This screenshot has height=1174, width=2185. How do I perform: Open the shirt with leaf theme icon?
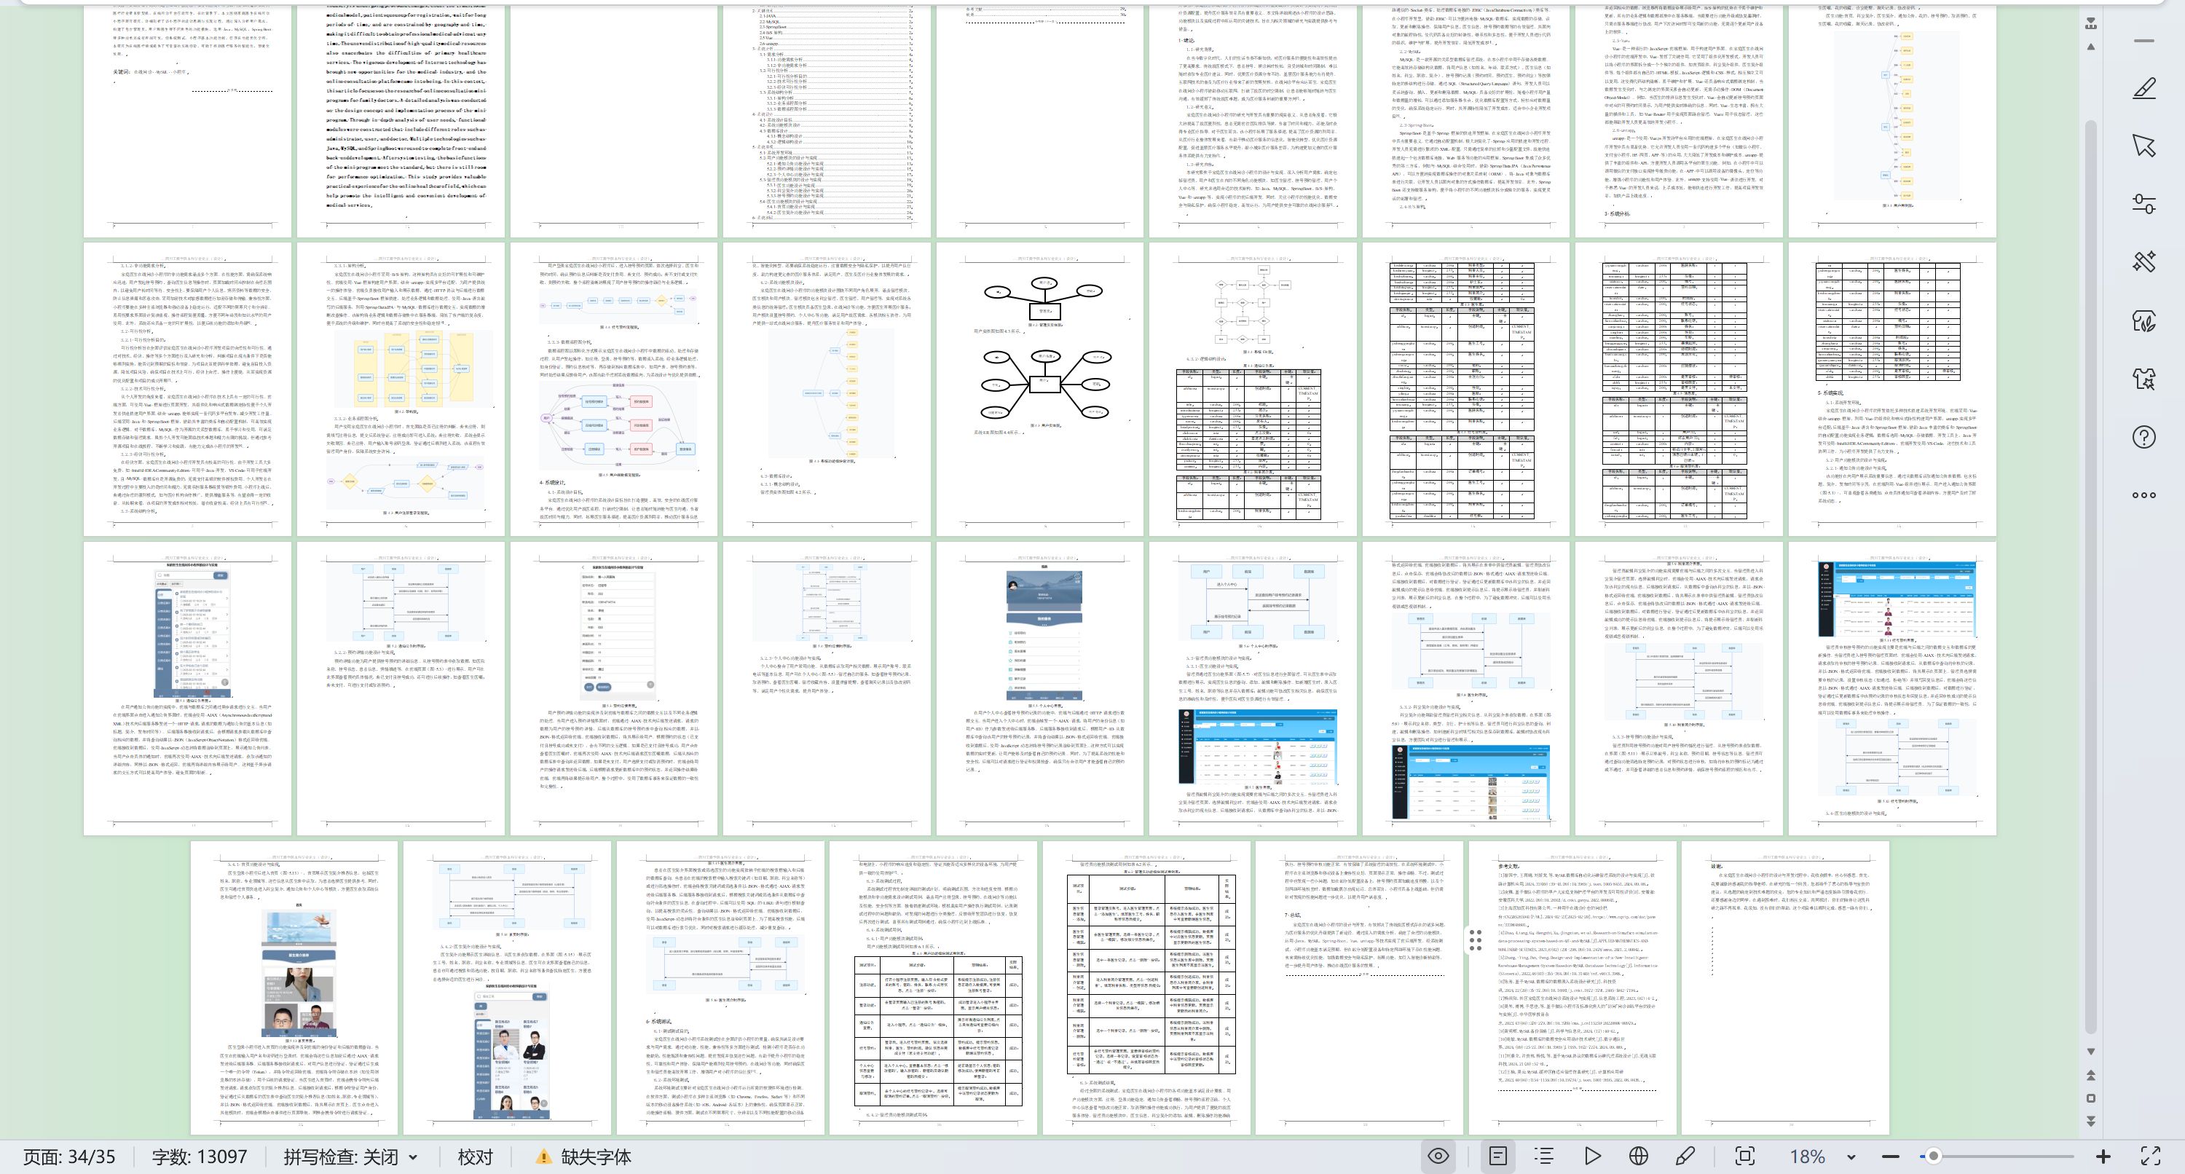click(2143, 320)
